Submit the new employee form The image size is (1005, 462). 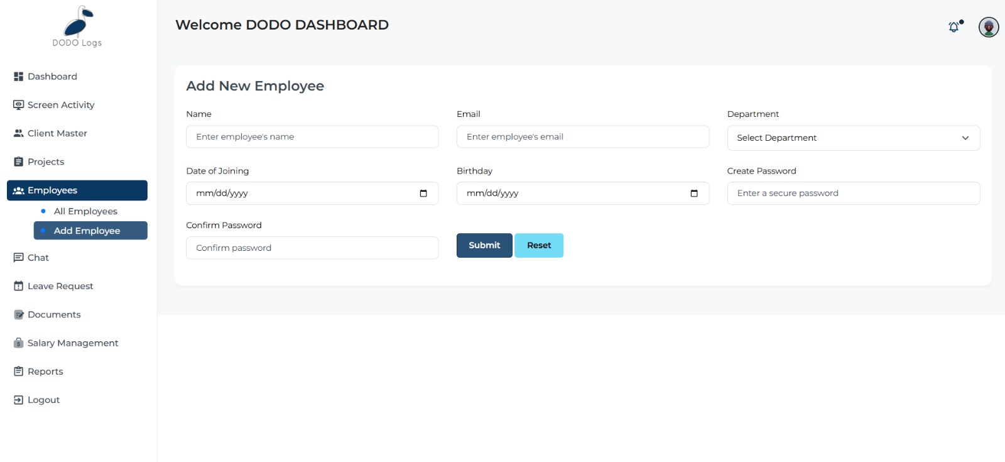point(484,246)
